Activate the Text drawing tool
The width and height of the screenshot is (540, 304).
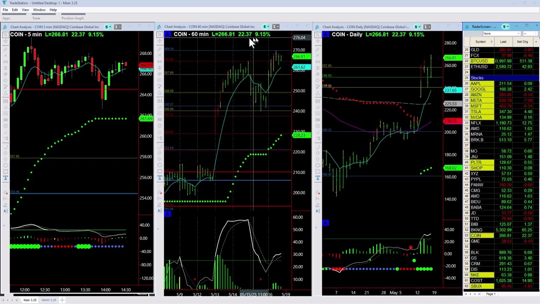[x=5, y=178]
